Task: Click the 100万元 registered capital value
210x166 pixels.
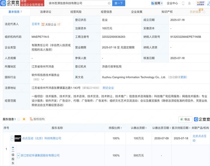Action: (107, 28)
